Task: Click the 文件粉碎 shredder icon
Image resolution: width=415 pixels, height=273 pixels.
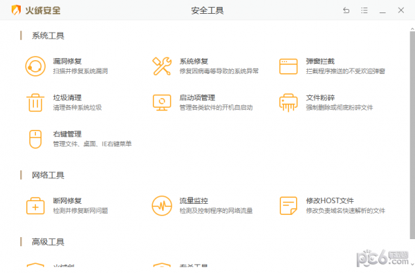Action: 288,103
